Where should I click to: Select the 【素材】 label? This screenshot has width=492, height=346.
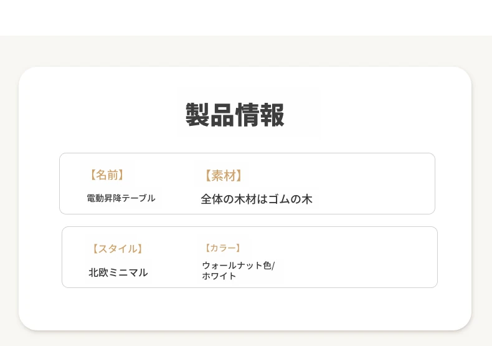click(x=224, y=176)
